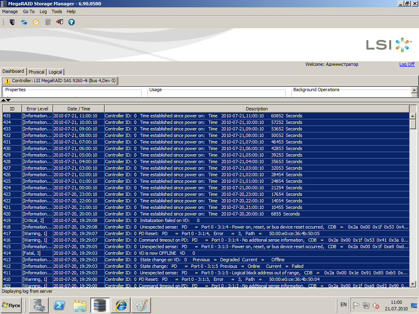
Task: Sort the log by Error Level column
Action: [x=37, y=109]
